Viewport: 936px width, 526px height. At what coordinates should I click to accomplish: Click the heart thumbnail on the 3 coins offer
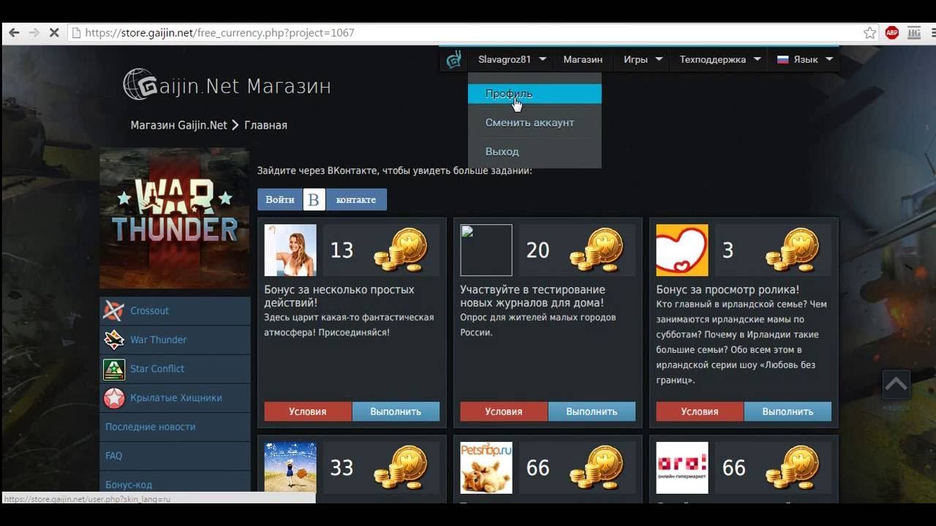682,250
